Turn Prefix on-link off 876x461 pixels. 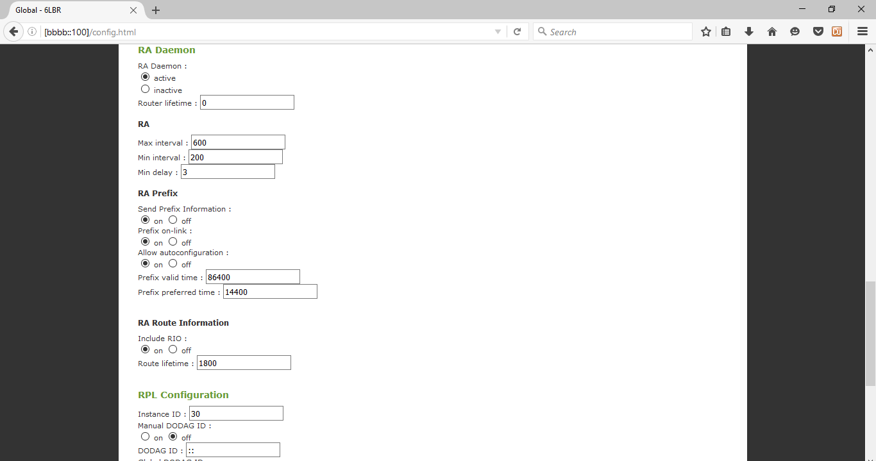tap(173, 242)
